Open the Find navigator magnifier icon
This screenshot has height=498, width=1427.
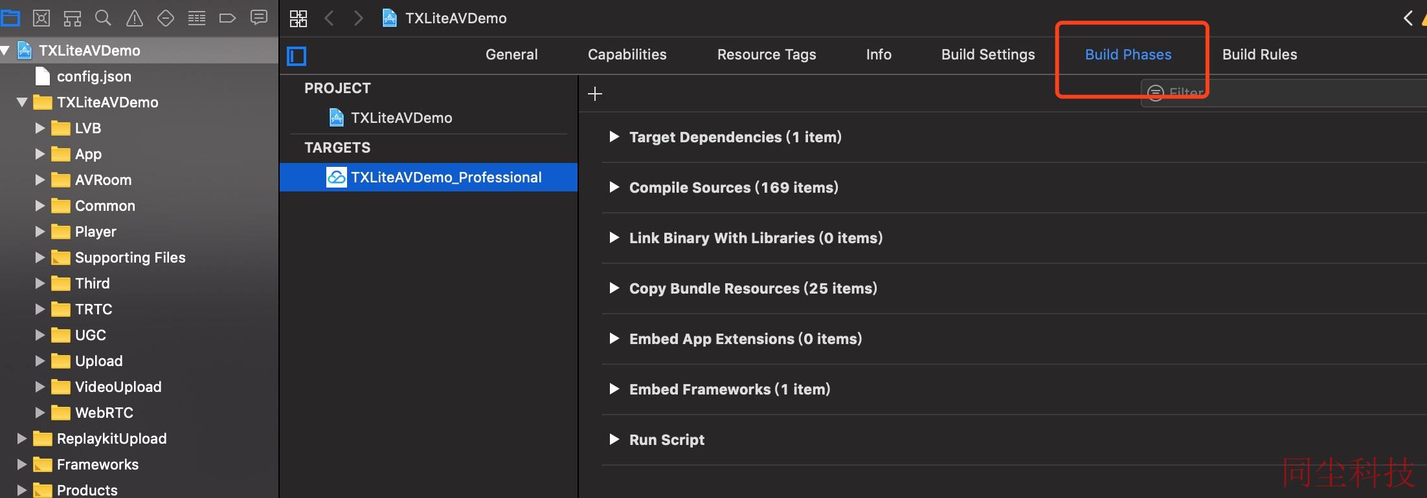tap(103, 18)
